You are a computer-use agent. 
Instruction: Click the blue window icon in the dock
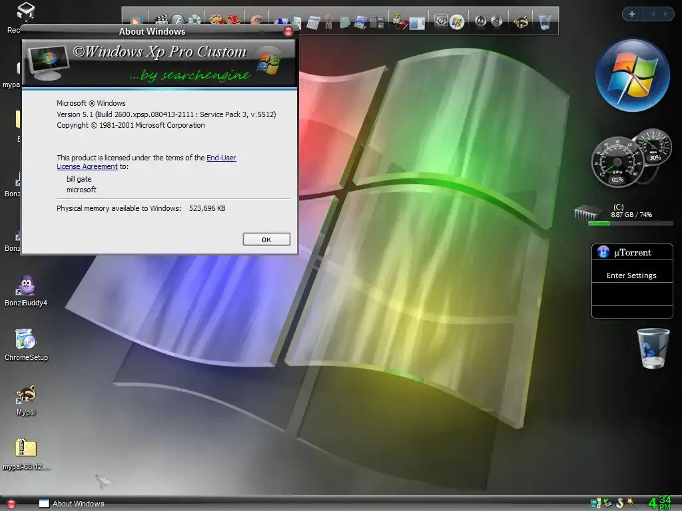(417, 23)
